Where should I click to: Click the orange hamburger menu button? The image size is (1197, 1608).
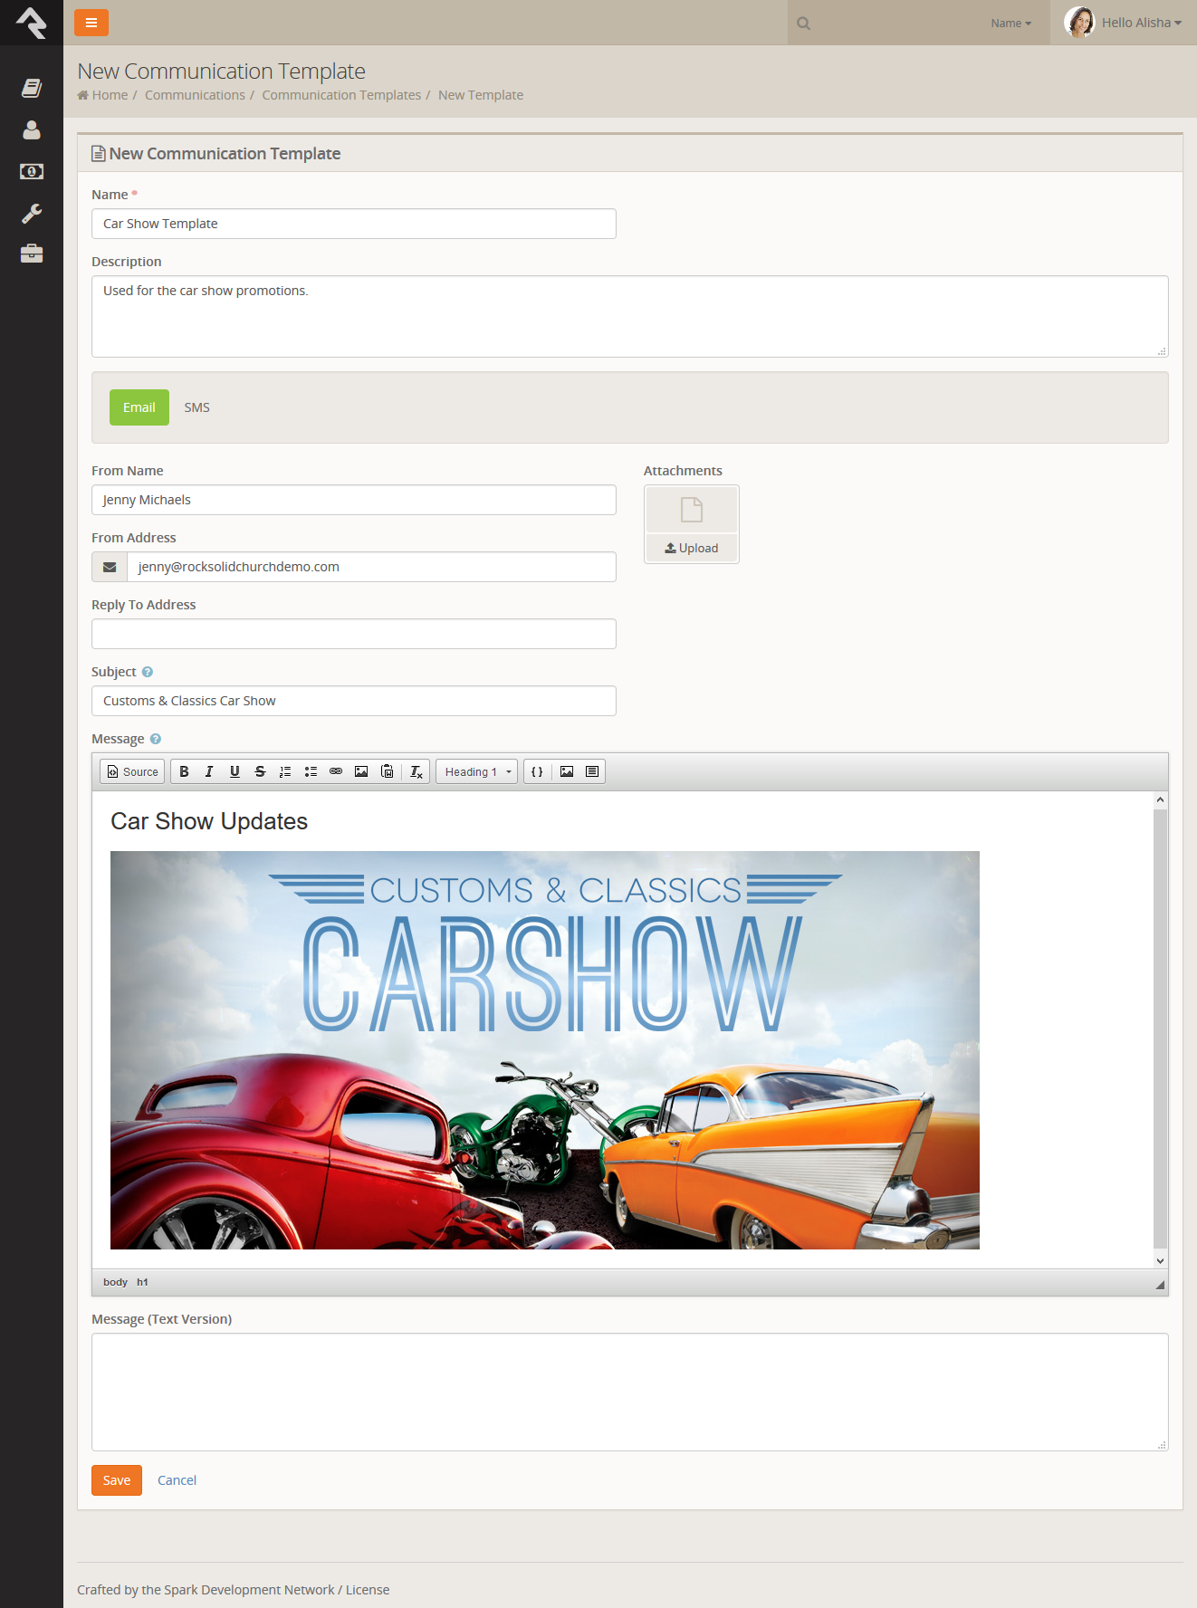click(x=91, y=23)
